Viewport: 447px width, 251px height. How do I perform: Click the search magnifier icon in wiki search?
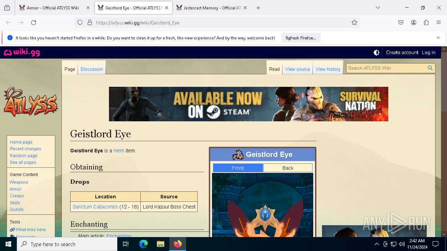tap(430, 68)
